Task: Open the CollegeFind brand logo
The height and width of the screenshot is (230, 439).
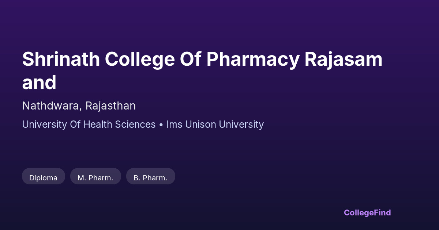Action: point(367,212)
